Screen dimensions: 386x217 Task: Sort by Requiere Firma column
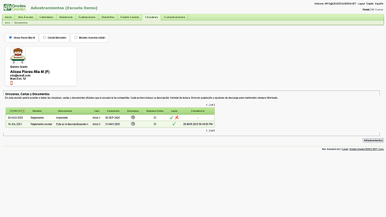(x=155, y=111)
